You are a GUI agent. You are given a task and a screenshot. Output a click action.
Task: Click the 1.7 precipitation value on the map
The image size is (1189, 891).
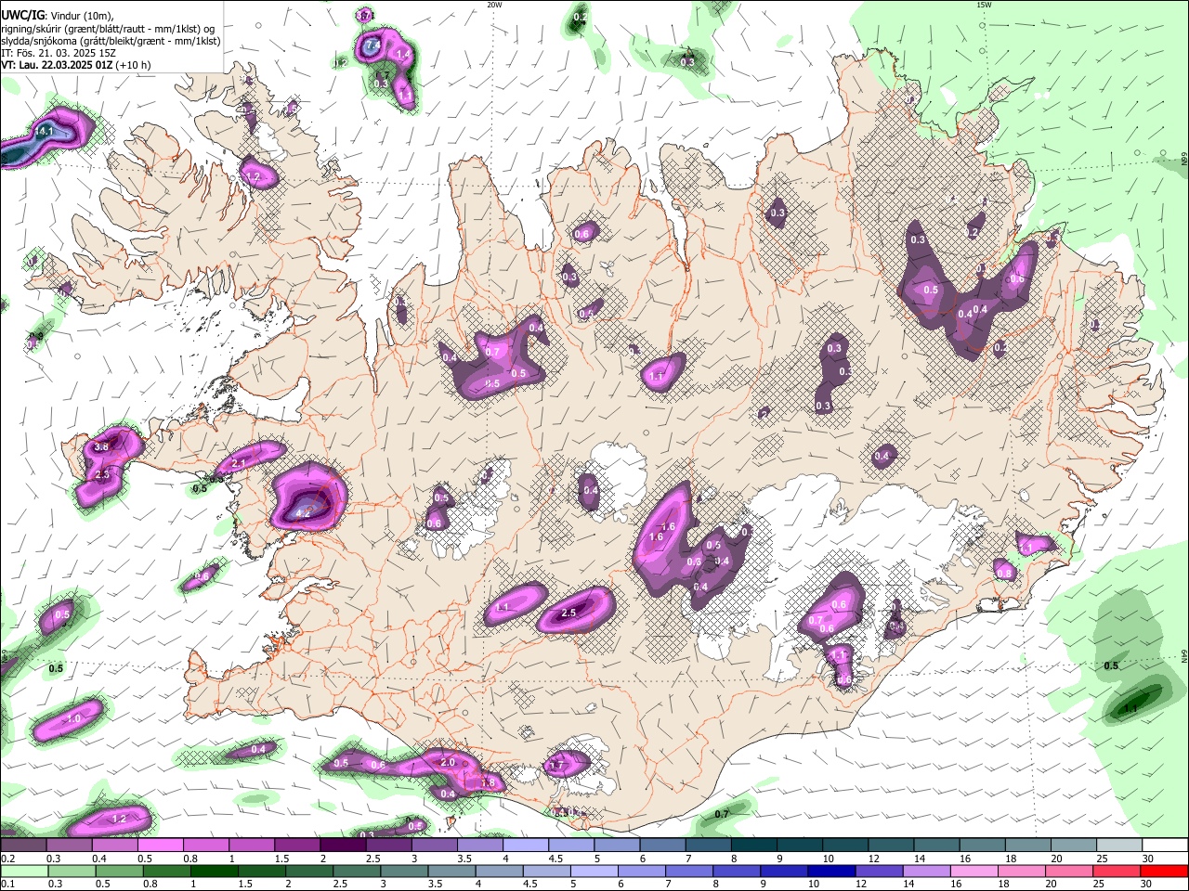click(557, 766)
